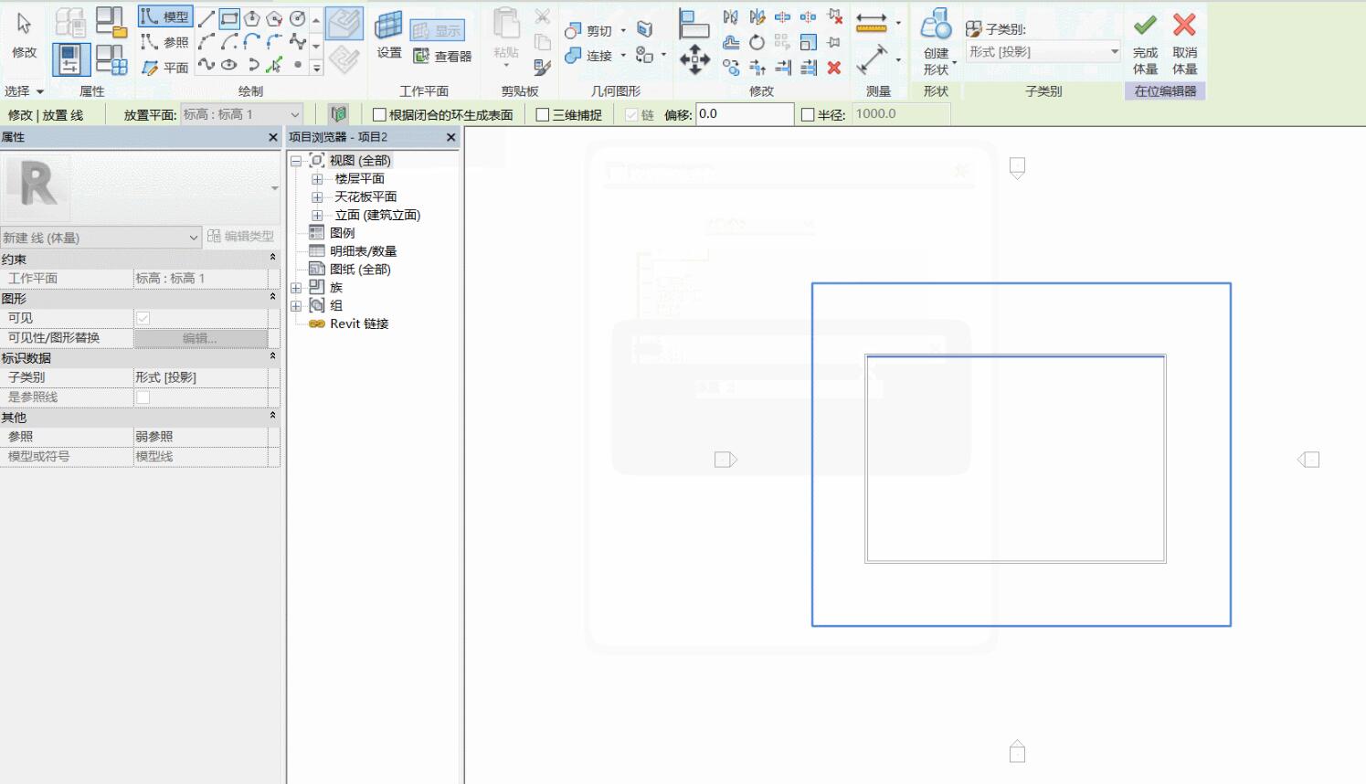
Task: Click the Move tool with four arrows
Action: click(694, 59)
